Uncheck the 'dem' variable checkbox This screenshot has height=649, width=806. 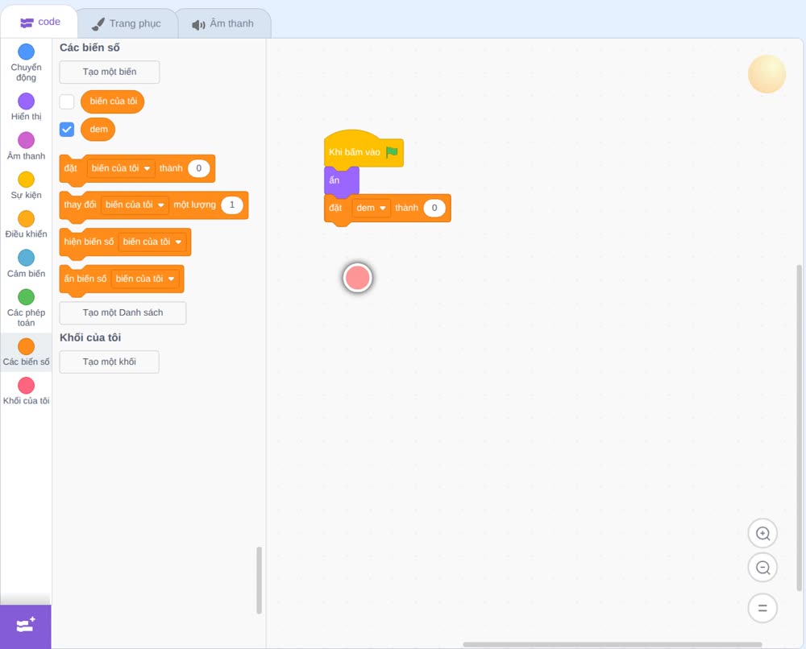click(67, 130)
